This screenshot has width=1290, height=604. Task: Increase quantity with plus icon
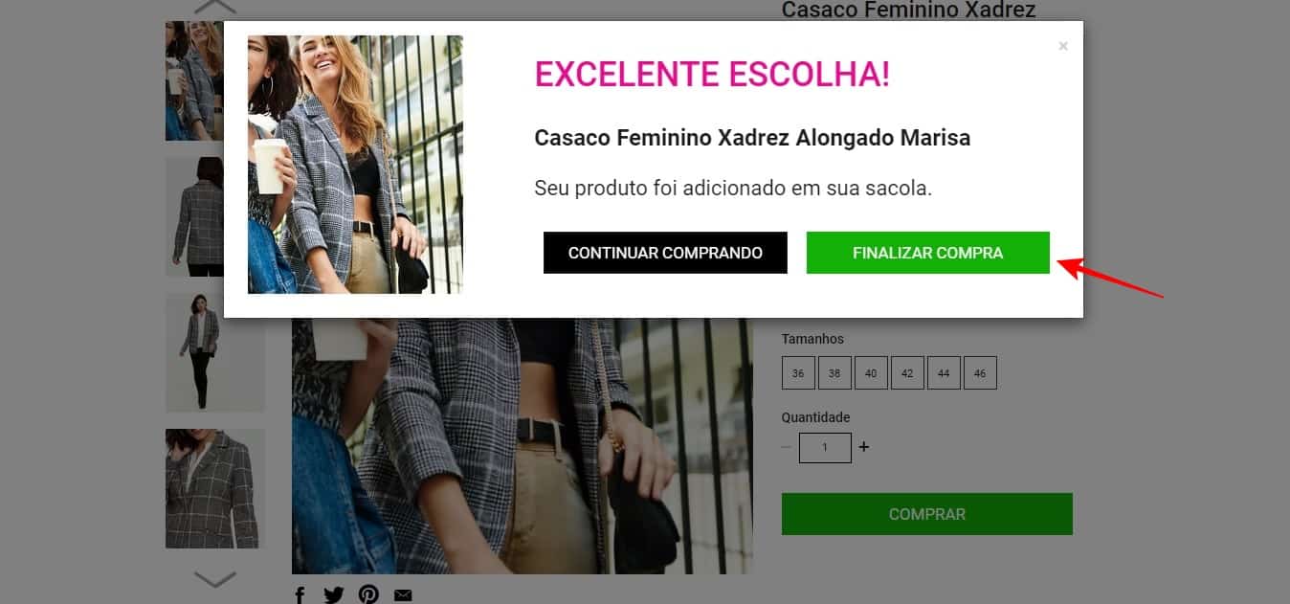click(864, 447)
